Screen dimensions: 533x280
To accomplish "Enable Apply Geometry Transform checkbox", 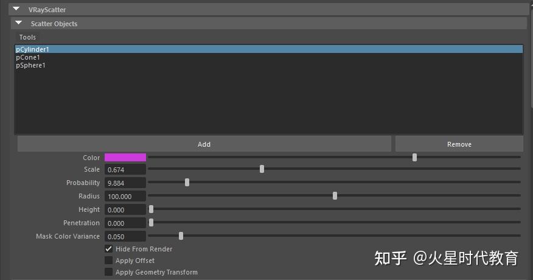I will (x=109, y=272).
